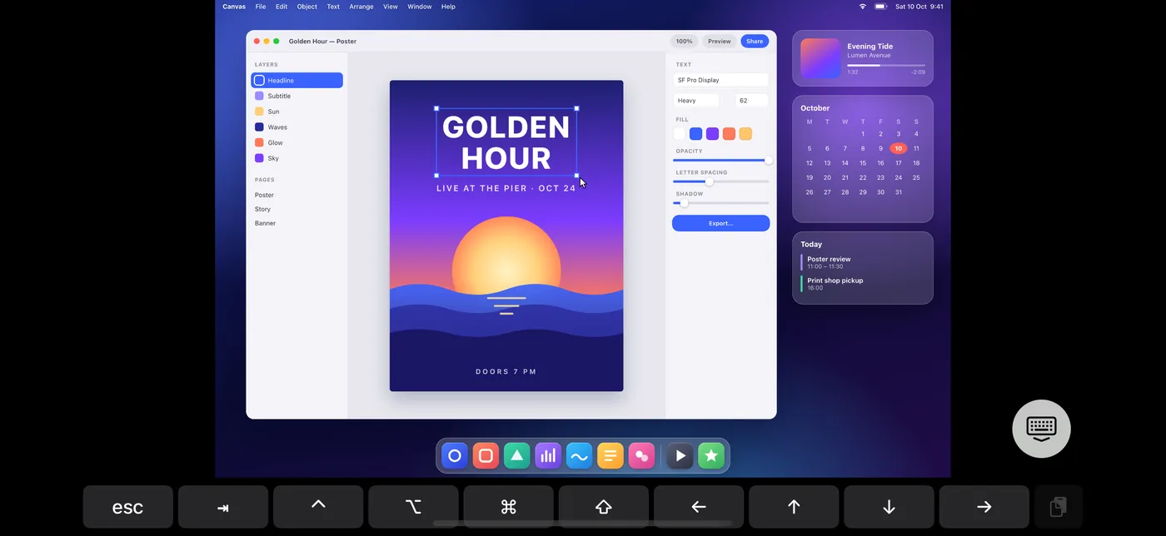This screenshot has height=536, width=1166.
Task: Show the on-screen keyboard with floating button
Action: pyautogui.click(x=1041, y=429)
